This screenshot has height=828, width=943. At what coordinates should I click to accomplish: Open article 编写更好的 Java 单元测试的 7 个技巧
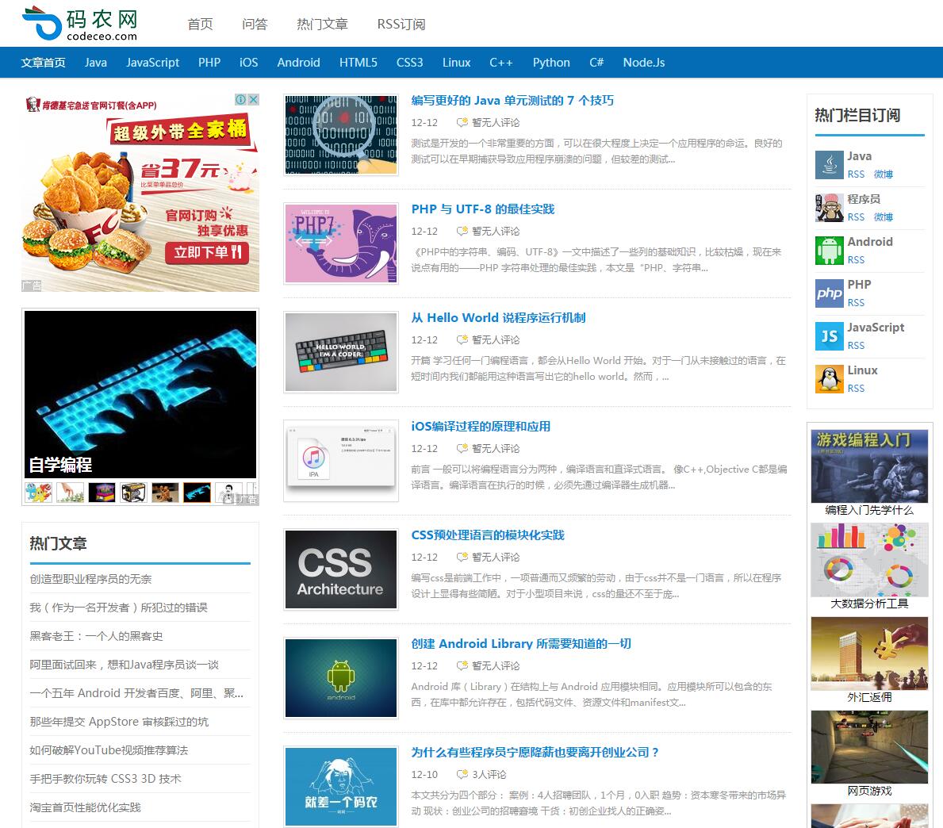click(x=512, y=101)
